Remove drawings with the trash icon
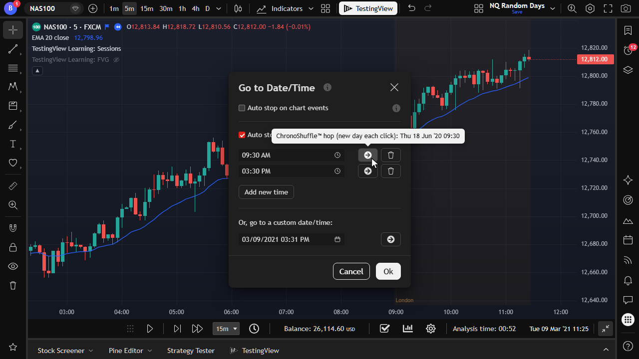This screenshot has width=639, height=359. (13, 285)
